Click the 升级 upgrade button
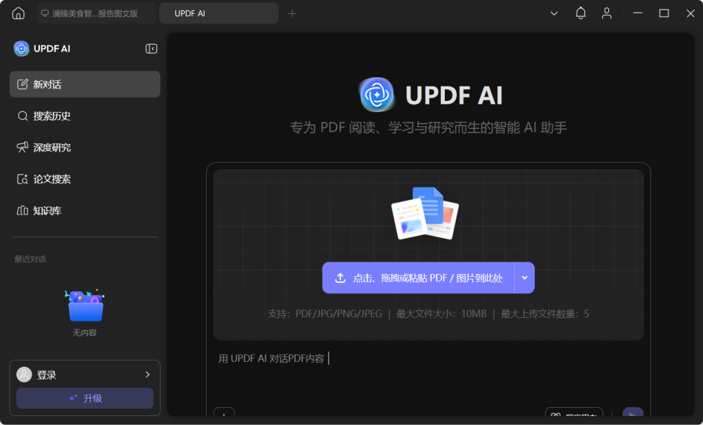Viewport: 703px width, 425px height. (85, 398)
